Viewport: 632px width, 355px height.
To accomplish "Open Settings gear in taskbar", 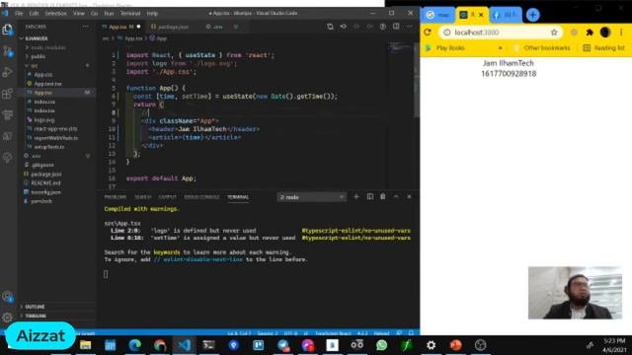I will (431, 345).
